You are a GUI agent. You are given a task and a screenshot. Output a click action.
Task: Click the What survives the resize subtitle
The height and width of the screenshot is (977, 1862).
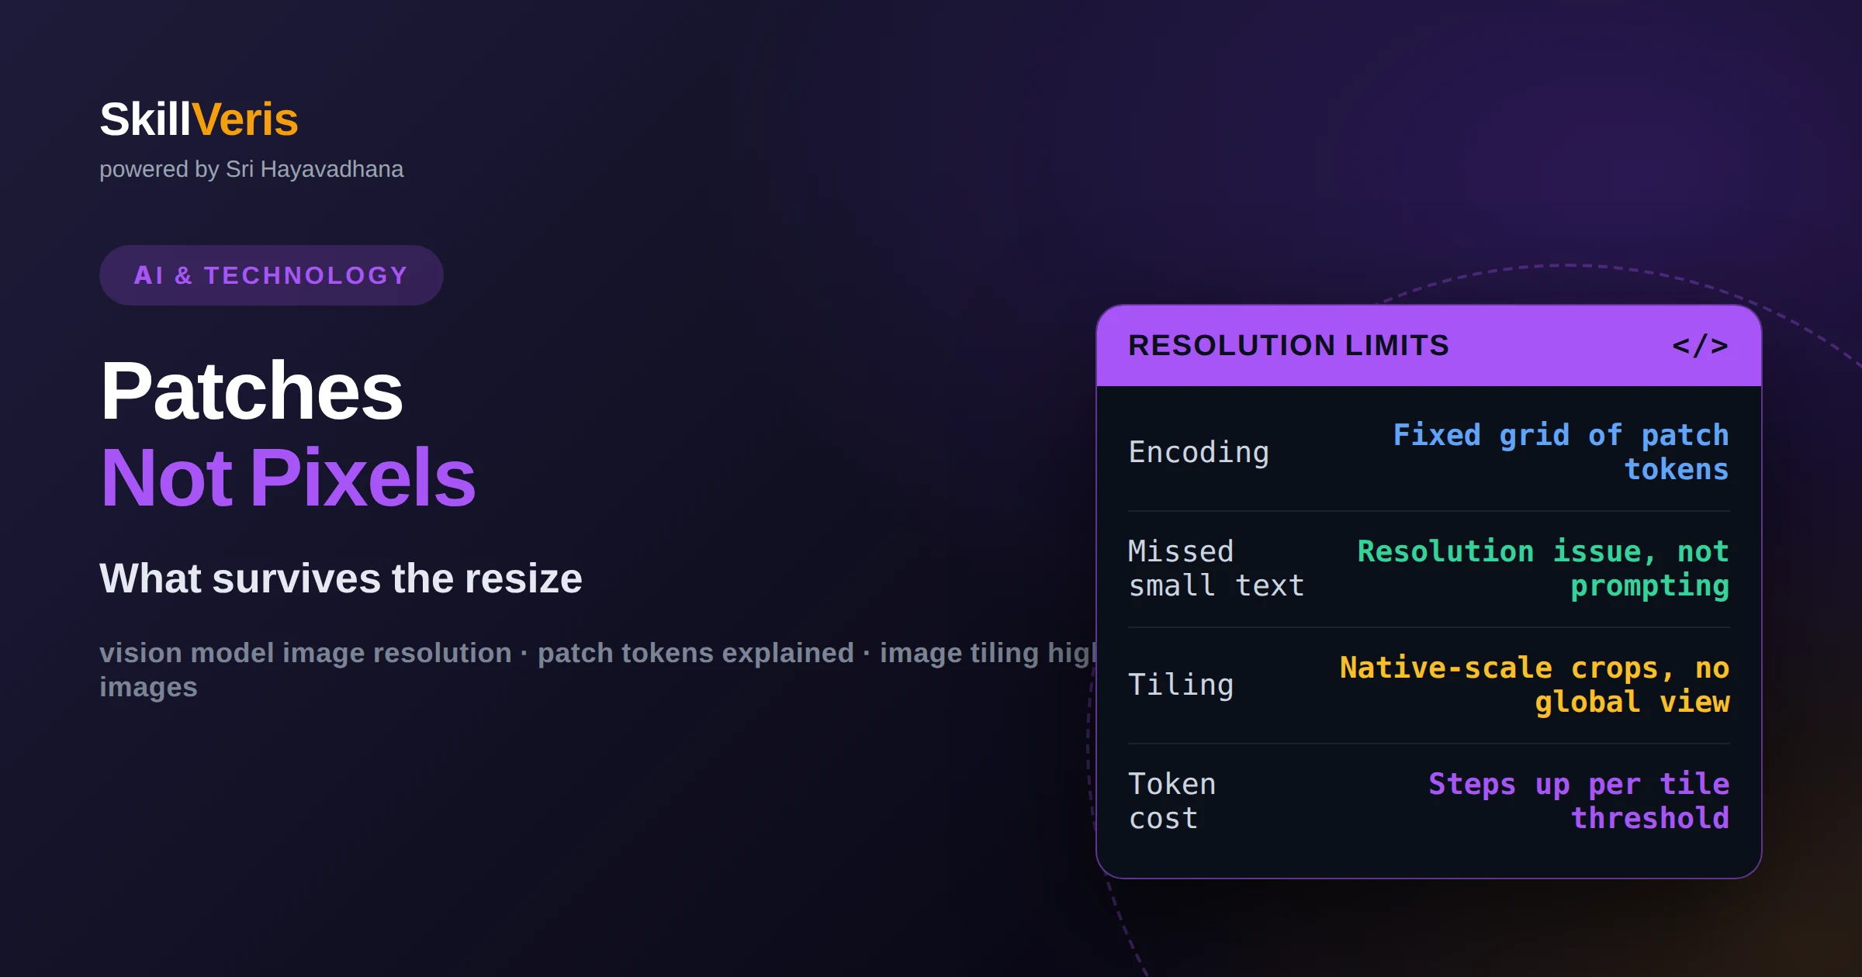pos(341,578)
